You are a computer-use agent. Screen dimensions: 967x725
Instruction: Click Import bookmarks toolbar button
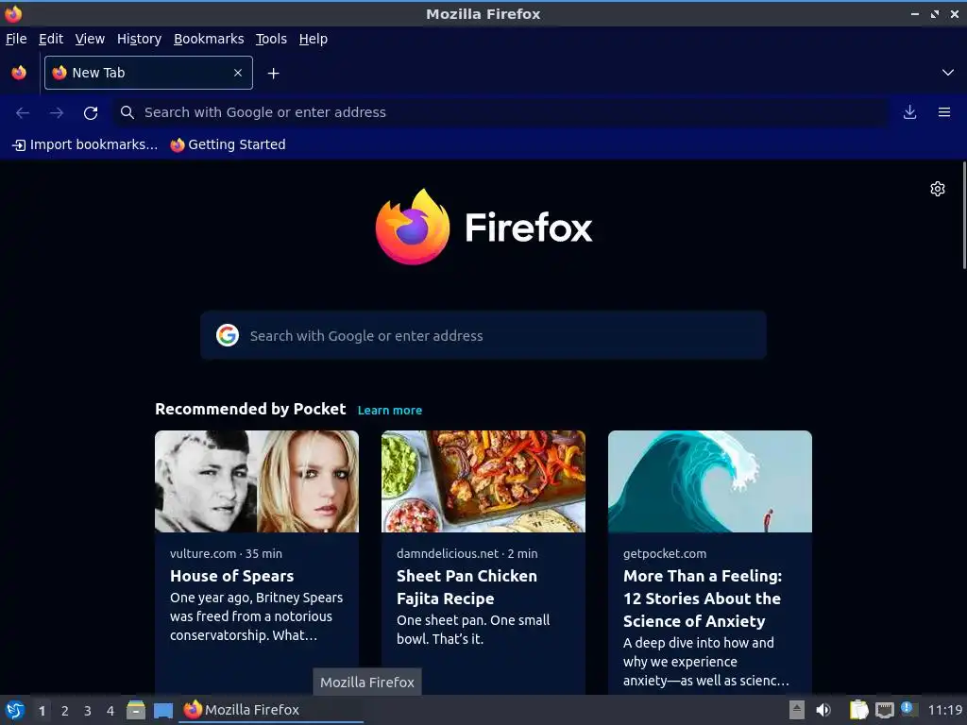[85, 144]
